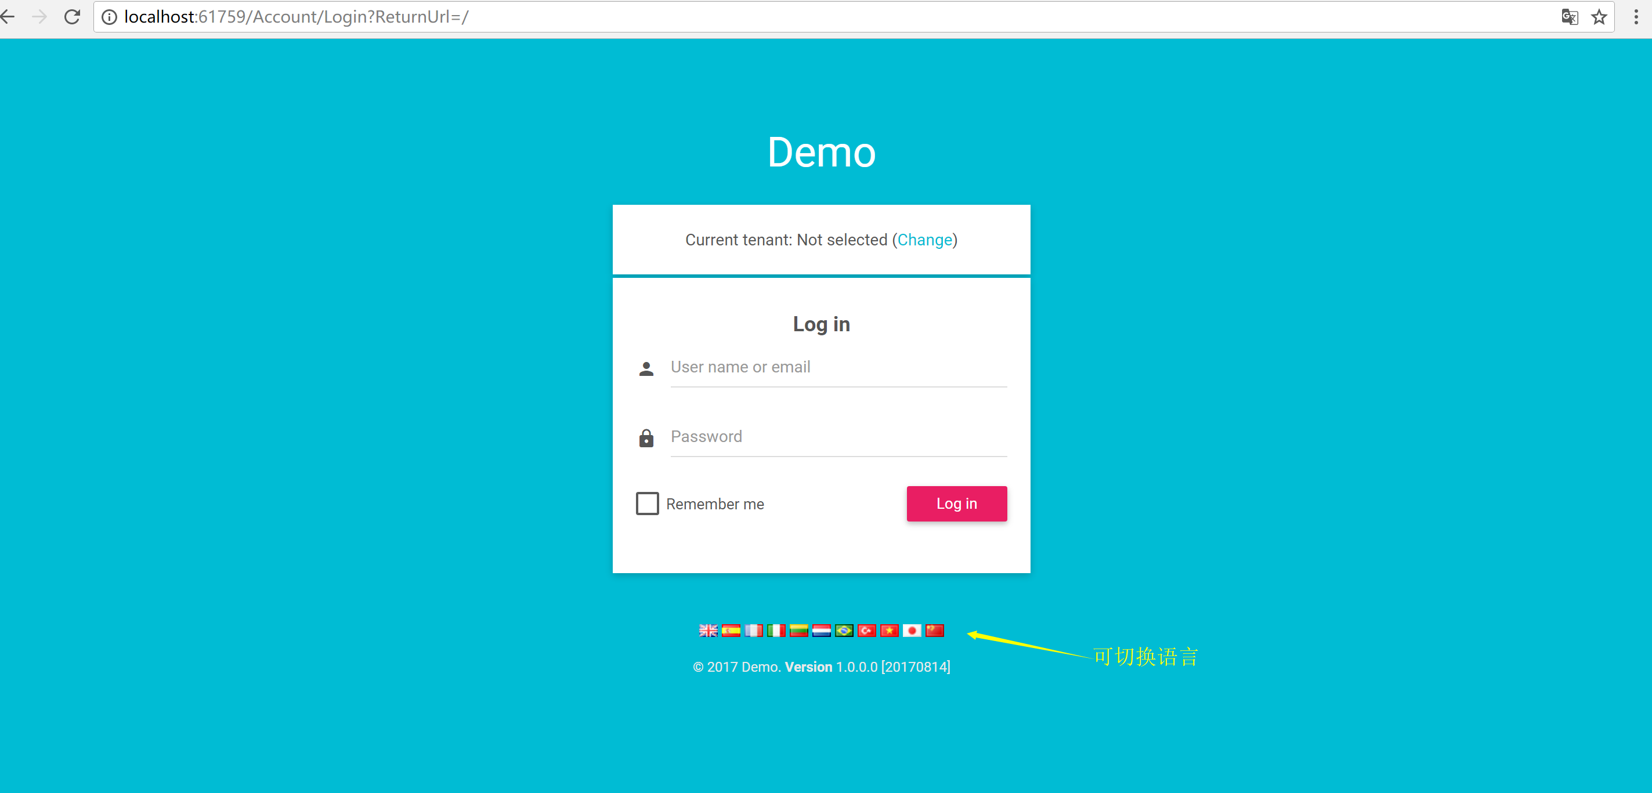Reload the page with the refresh icon
Image resolution: width=1652 pixels, height=793 pixels.
[73, 17]
